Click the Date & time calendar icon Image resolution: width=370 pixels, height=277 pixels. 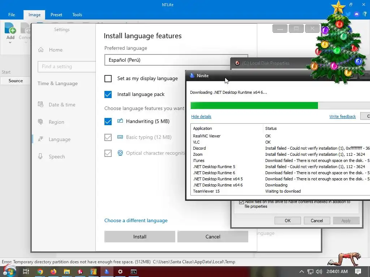pyautogui.click(x=40, y=104)
